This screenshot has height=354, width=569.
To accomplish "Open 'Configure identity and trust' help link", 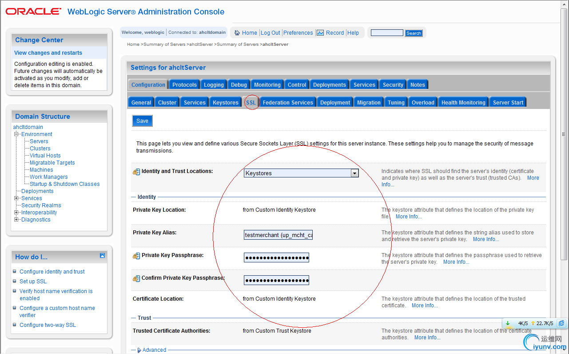I will [52, 272].
